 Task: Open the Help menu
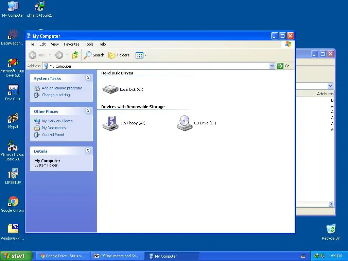(102, 44)
